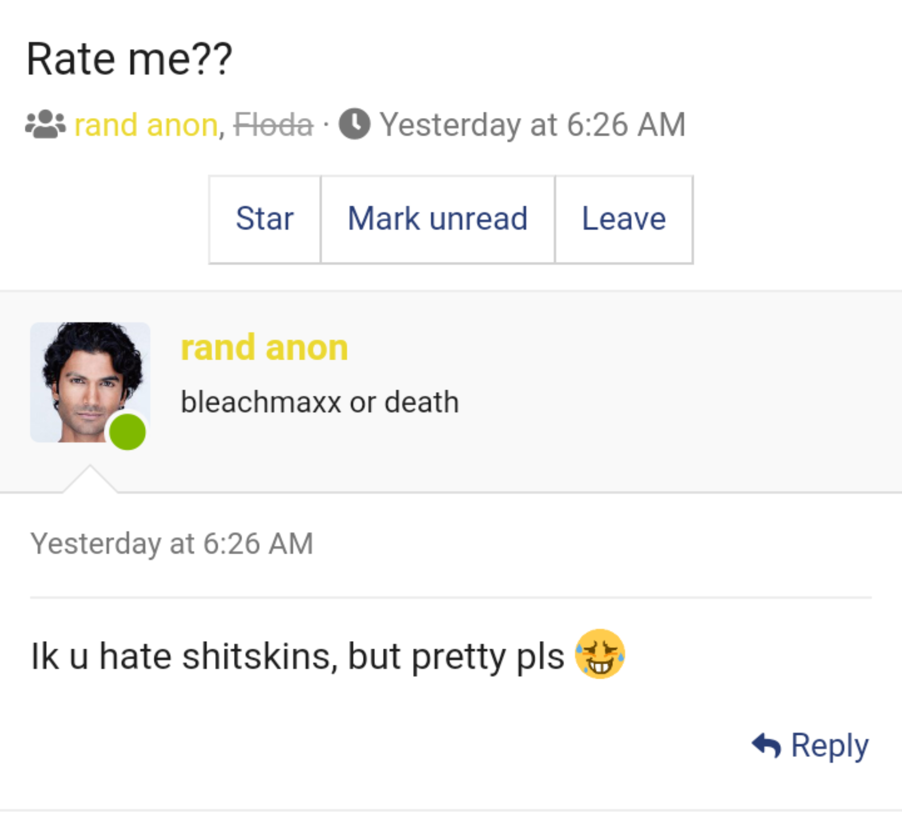Click the conversation title "Rate me??"
The height and width of the screenshot is (839, 902).
[129, 59]
